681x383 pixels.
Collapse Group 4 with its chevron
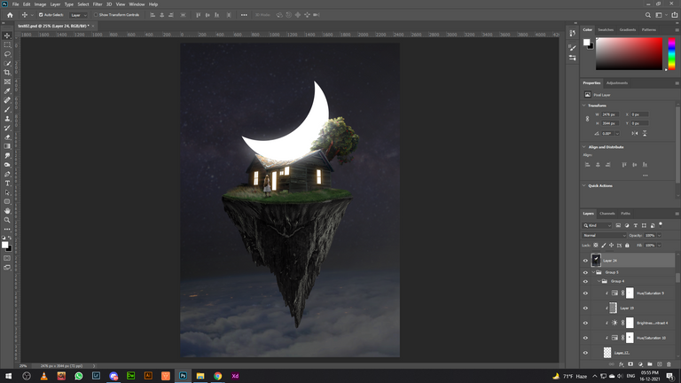599,281
